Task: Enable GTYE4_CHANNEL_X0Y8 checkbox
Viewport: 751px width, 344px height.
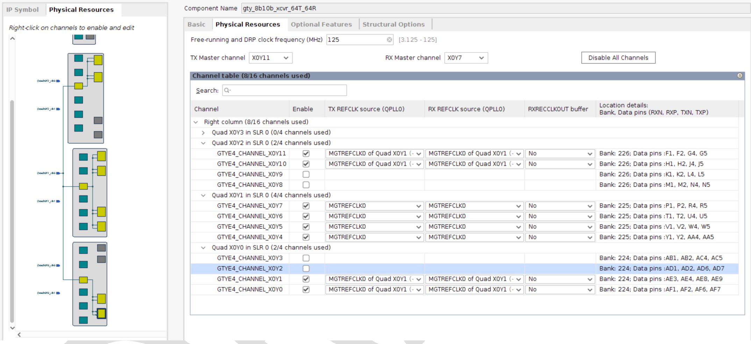Action: click(306, 185)
